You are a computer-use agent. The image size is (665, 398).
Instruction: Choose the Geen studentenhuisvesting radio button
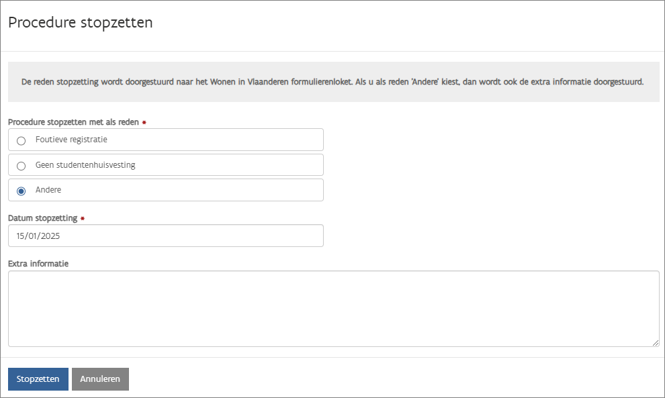[21, 166]
